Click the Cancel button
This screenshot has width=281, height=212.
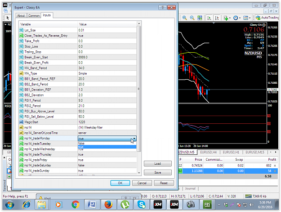tap(142, 183)
